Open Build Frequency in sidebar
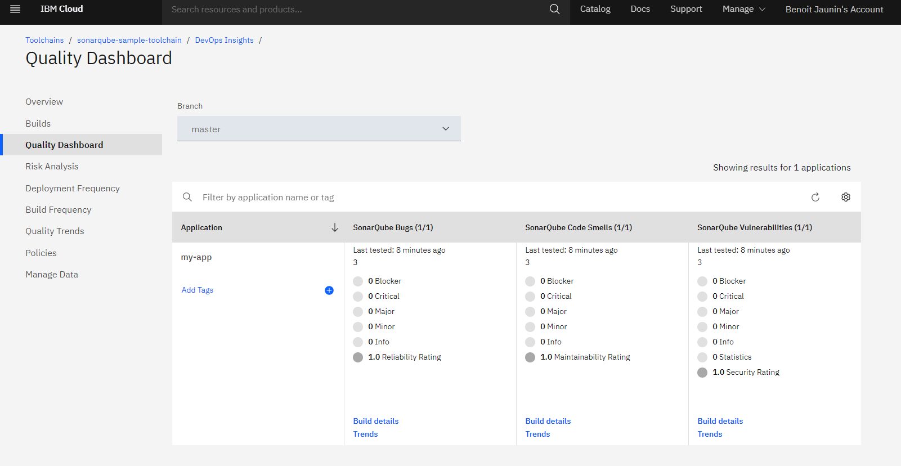The width and height of the screenshot is (901, 466). click(x=58, y=210)
